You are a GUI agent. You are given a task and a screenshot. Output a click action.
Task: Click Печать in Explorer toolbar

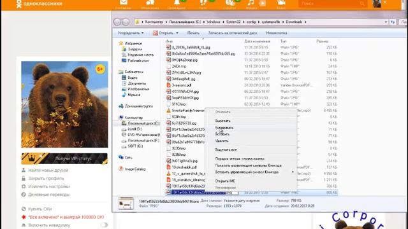pyautogui.click(x=193, y=33)
